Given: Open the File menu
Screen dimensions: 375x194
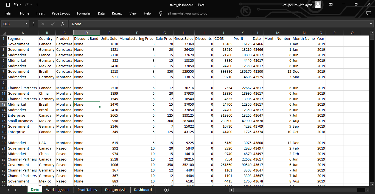Looking at the screenshot, I should tap(8, 13).
